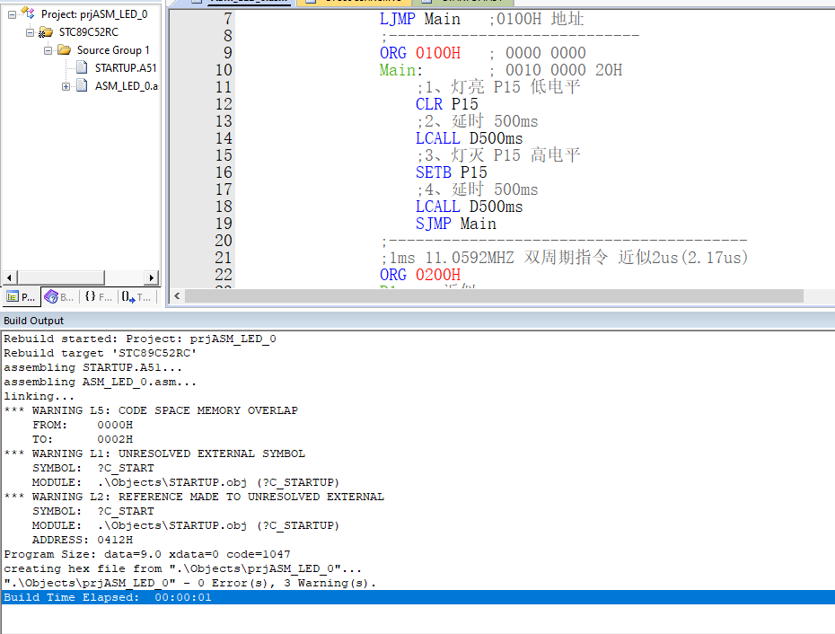Viewport: 835px width, 634px height.
Task: Click project panel scrollbar left arrow
Action: [9, 277]
